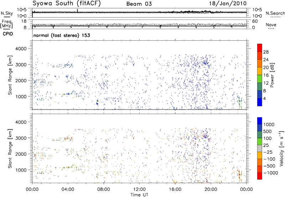The image size is (285, 197).
Task: Click the '-25' label on Velocity colorbar
Action: coord(268,152)
